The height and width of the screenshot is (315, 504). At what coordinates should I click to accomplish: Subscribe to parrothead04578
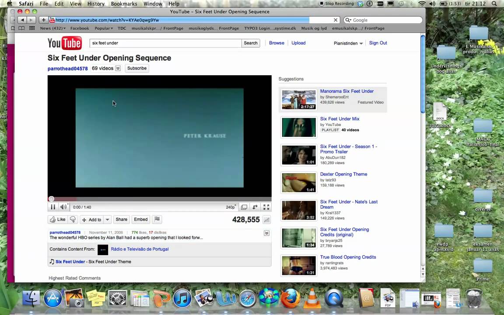click(x=137, y=68)
